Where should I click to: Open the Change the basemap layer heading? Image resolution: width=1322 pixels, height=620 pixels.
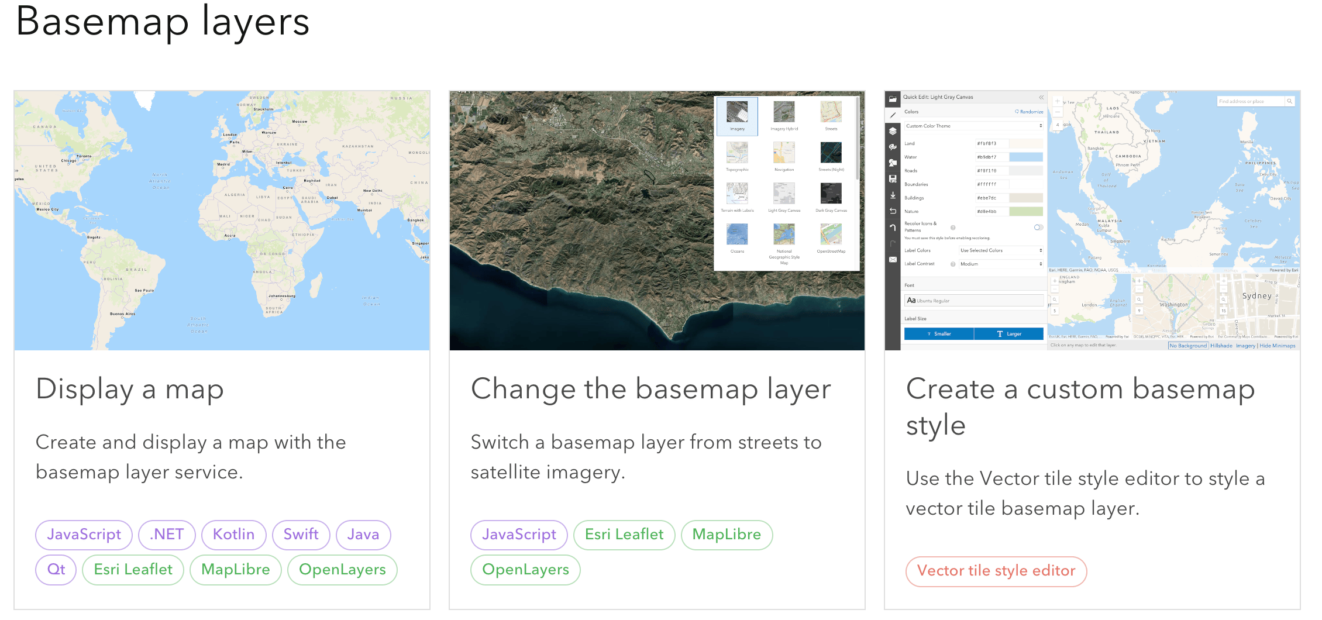(x=650, y=390)
